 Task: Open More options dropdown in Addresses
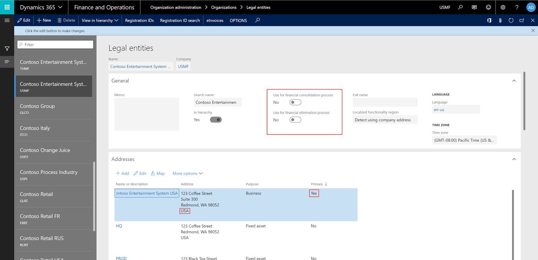(188, 173)
